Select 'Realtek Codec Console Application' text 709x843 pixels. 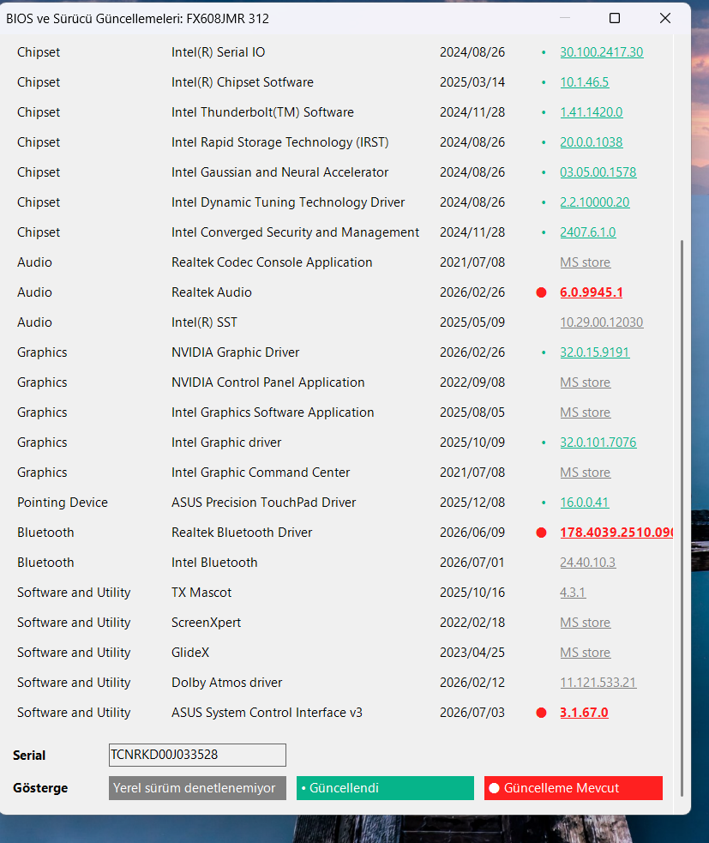[x=272, y=262]
